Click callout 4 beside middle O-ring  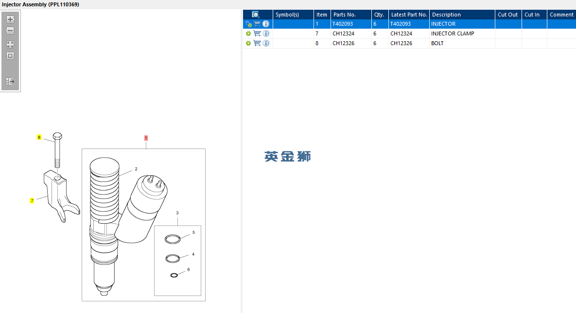click(x=193, y=254)
